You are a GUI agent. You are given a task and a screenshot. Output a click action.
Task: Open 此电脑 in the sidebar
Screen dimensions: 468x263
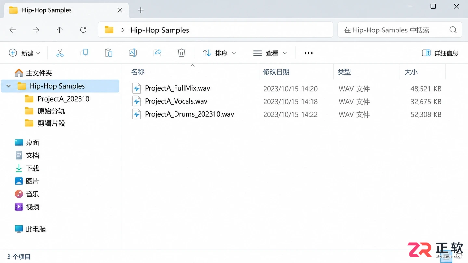[x=31, y=229]
